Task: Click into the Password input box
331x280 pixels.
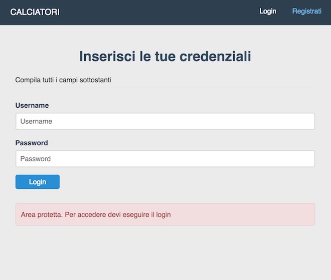Action: [165, 159]
